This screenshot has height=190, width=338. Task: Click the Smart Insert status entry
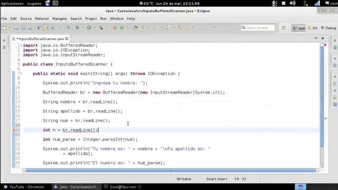click(217, 179)
